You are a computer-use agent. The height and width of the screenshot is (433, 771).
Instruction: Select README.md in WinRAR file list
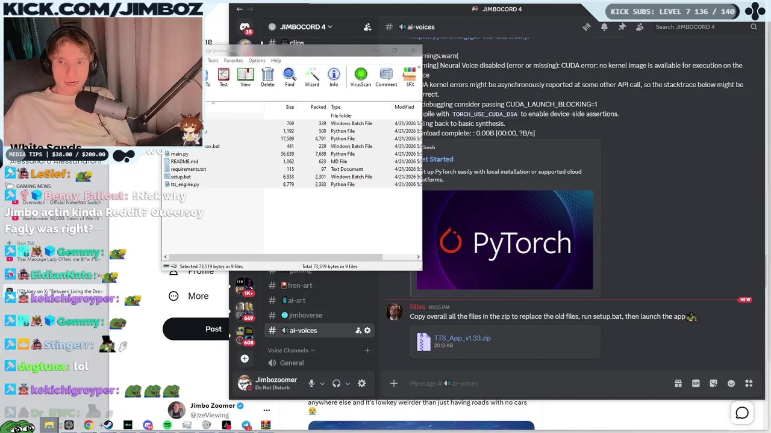184,161
